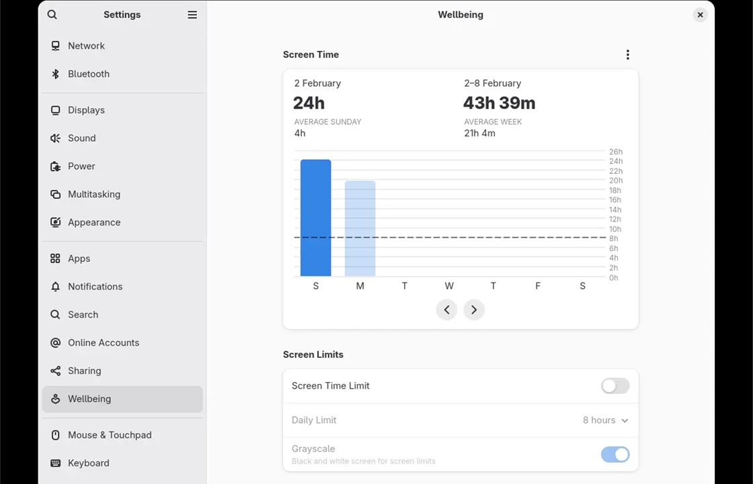Click the Notifications bell icon
Screen dimensions: 753x484
pyautogui.click(x=56, y=287)
